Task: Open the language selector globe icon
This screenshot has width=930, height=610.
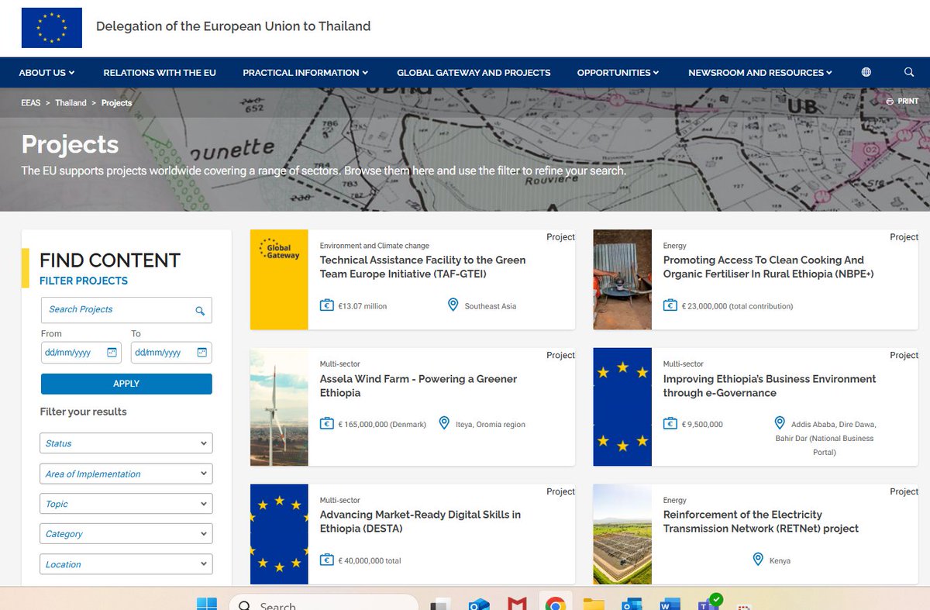Action: click(865, 72)
